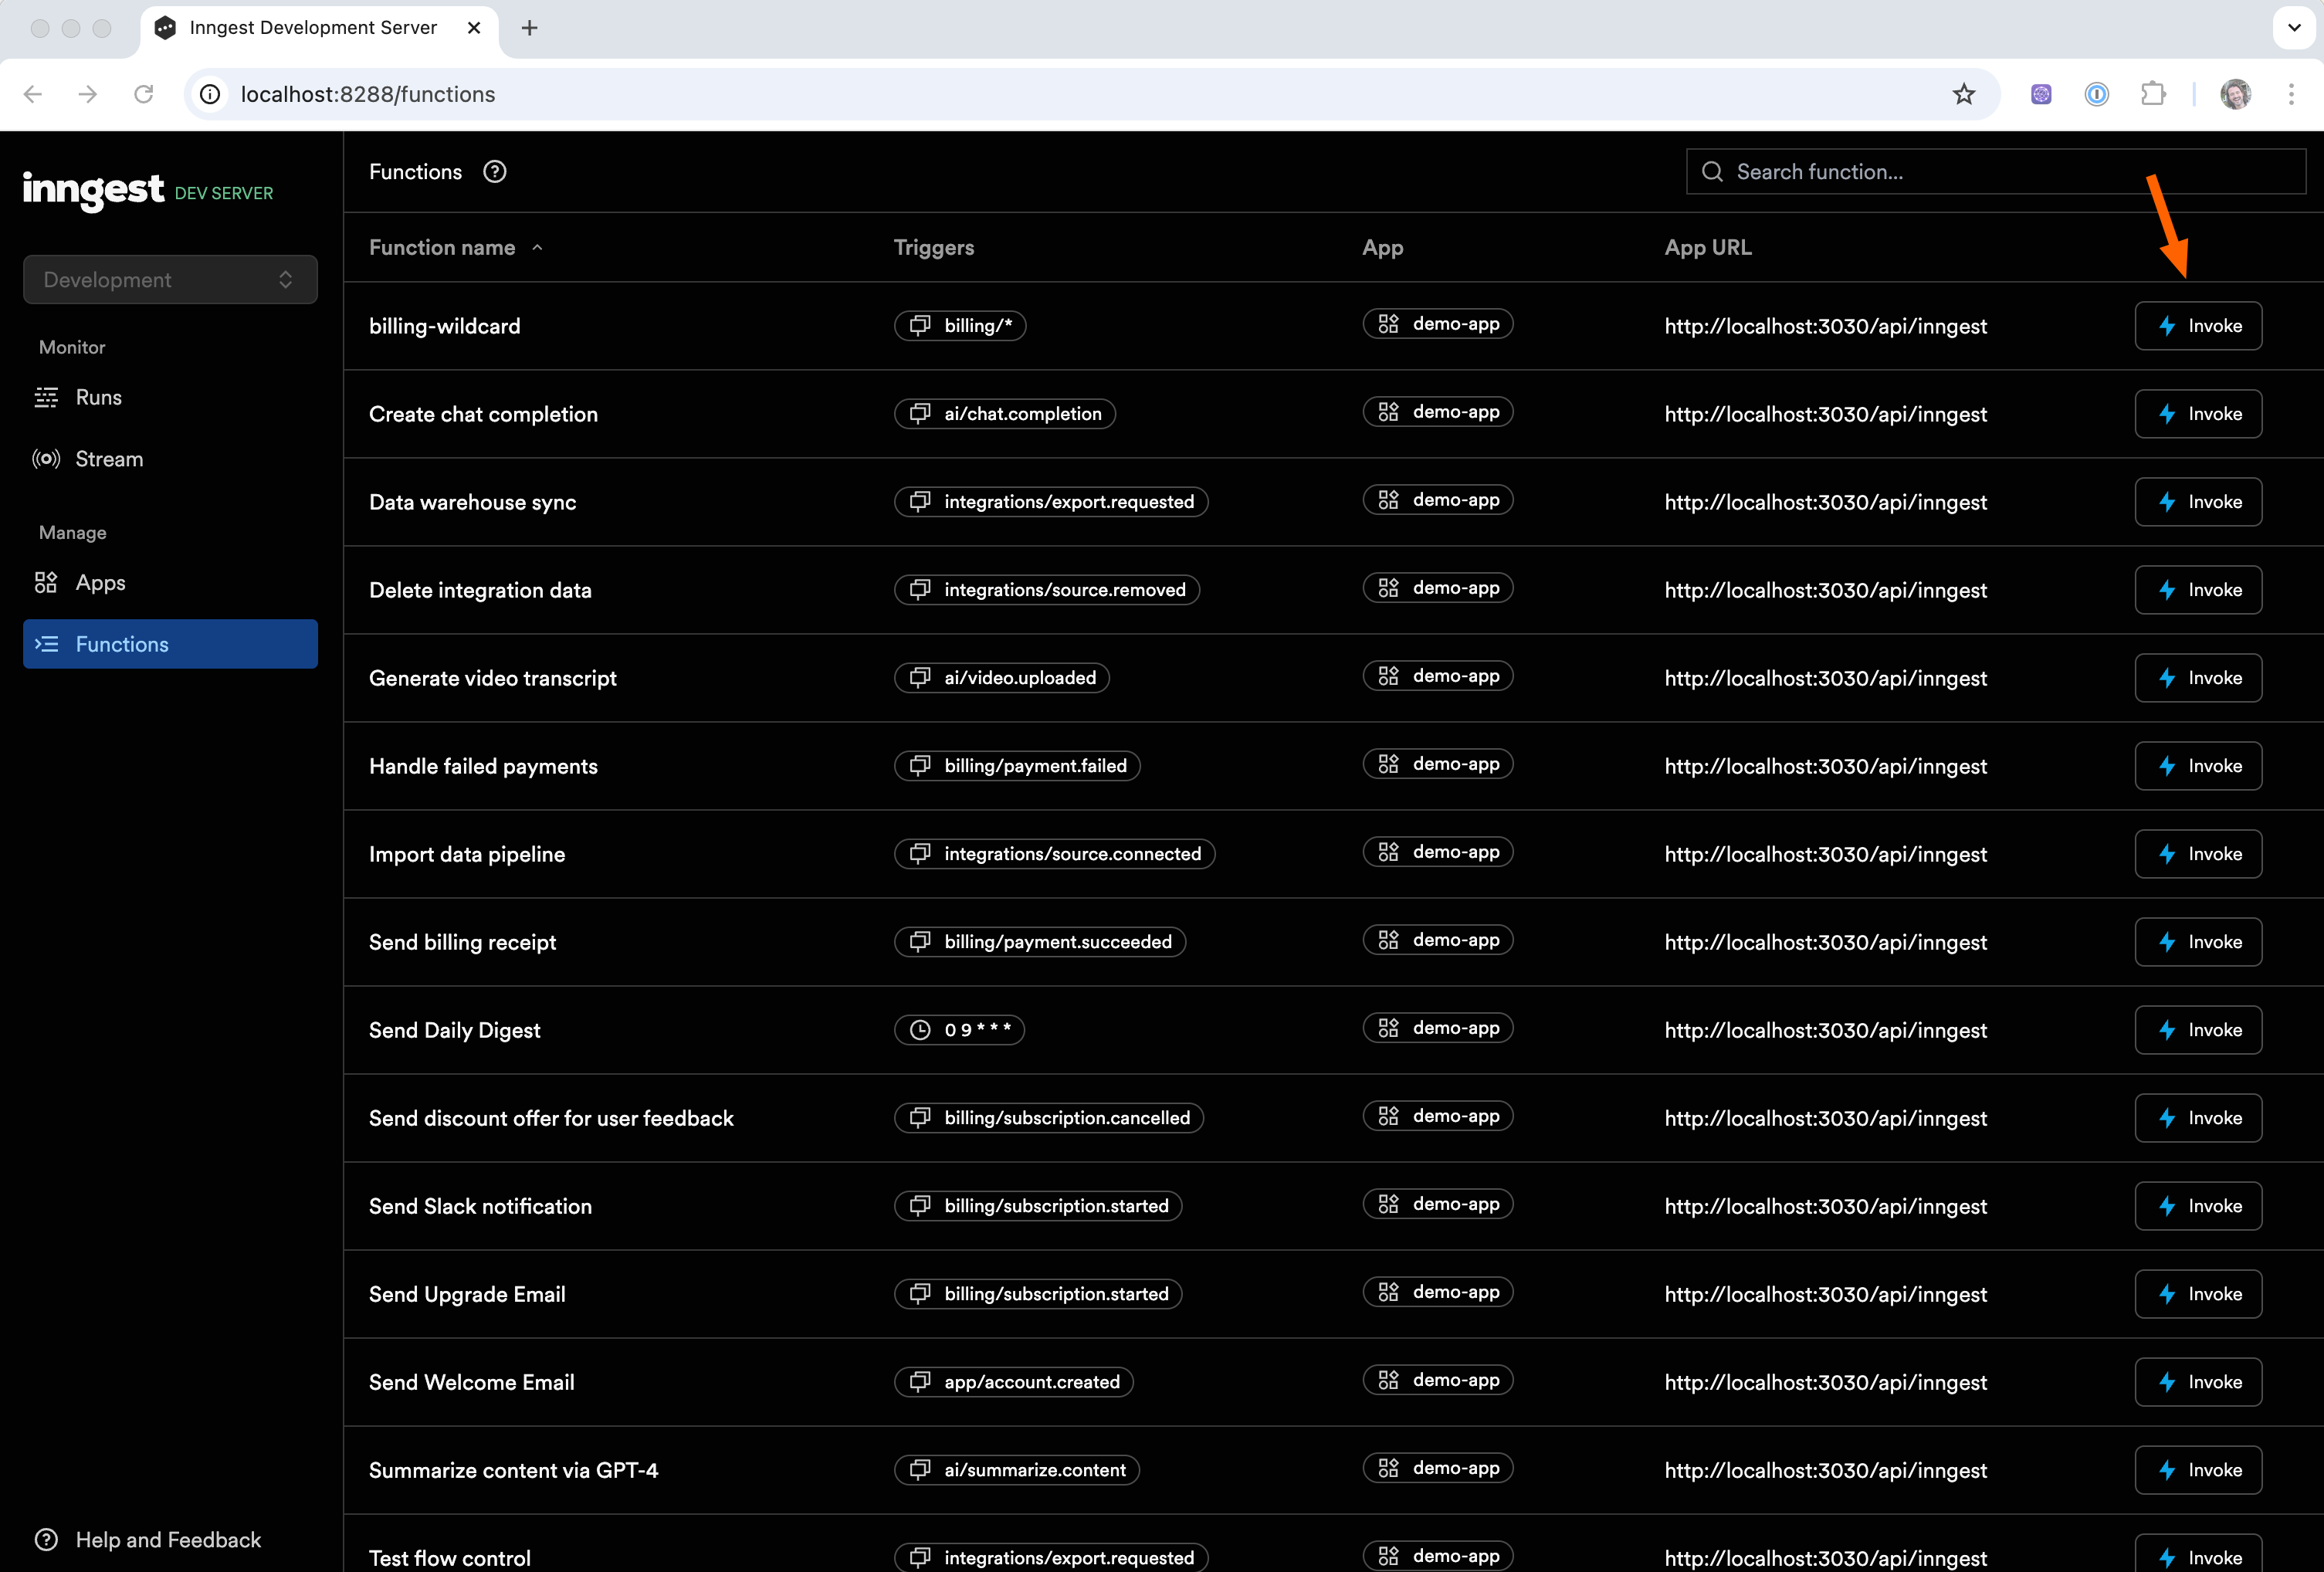Go to Apps in Manage section

(x=100, y=583)
